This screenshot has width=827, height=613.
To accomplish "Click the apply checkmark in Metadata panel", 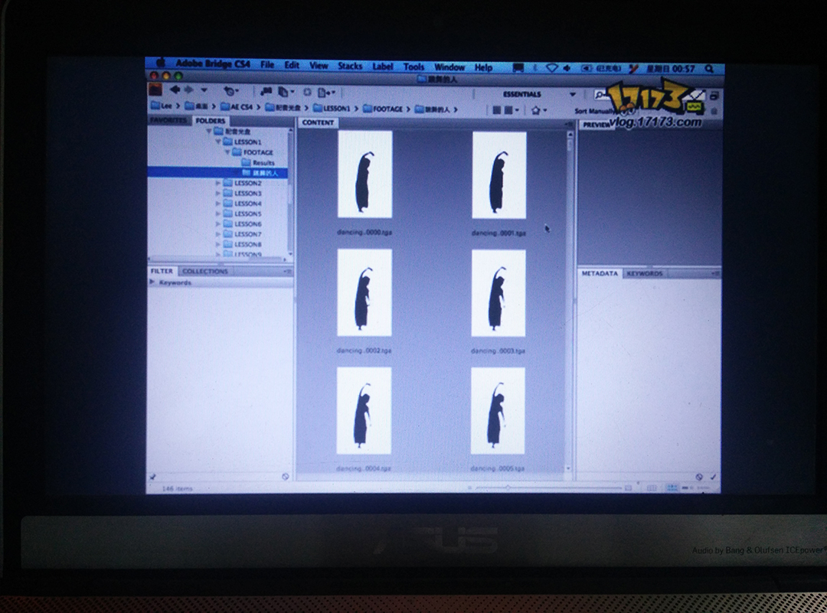I will tap(713, 477).
